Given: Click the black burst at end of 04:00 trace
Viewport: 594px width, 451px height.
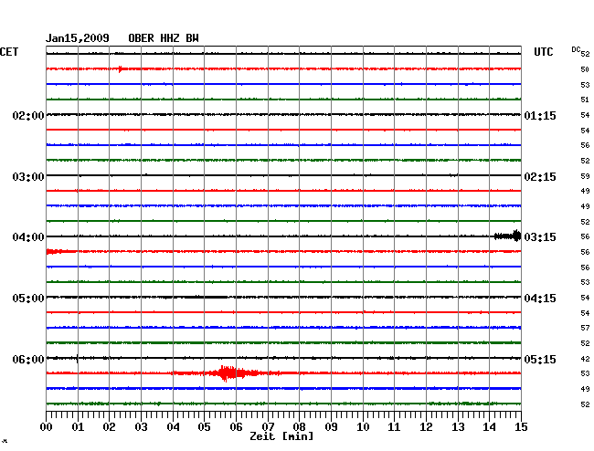Looking at the screenshot, I should (508, 236).
